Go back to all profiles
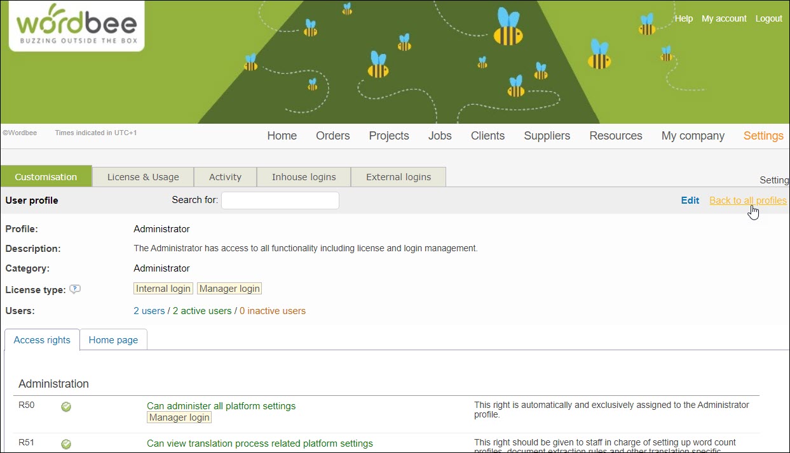Viewport: 790px width, 453px height. pyautogui.click(x=747, y=200)
